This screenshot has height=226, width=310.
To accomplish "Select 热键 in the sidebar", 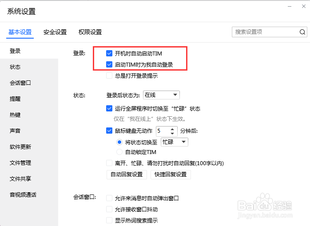I will 29,115.
